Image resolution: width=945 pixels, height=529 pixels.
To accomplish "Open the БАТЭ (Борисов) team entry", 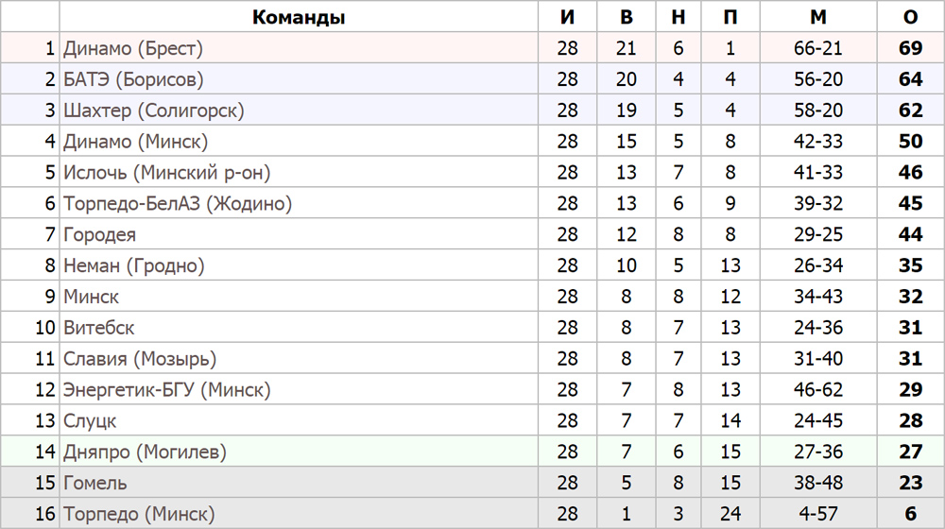I will [x=133, y=79].
